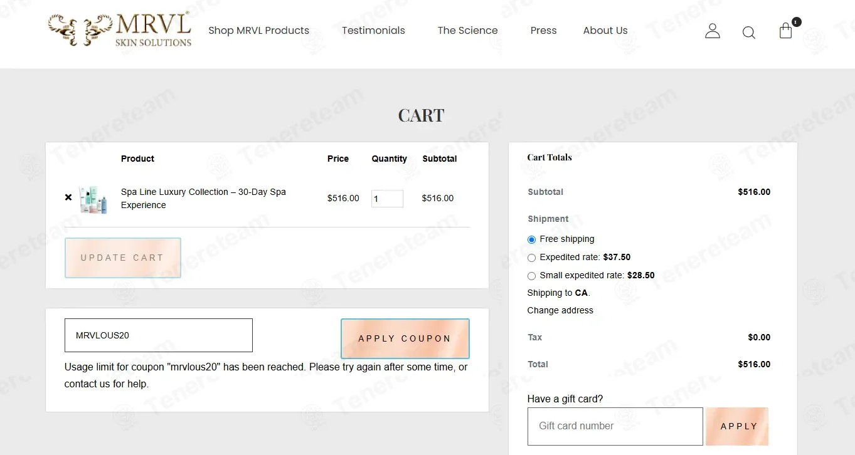Remove Spa Line Luxury Collection from cart

[x=68, y=197]
